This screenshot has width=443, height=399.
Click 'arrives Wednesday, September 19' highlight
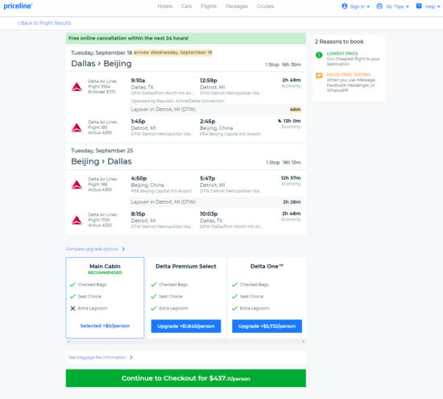(x=173, y=52)
